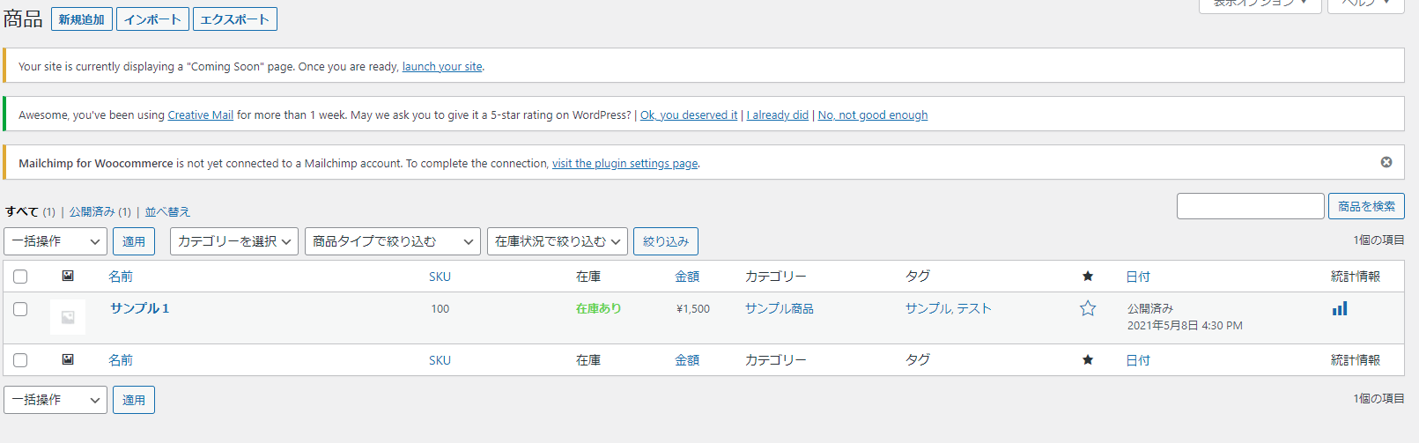Tick the checkbox for サンプル1 row

coord(20,309)
